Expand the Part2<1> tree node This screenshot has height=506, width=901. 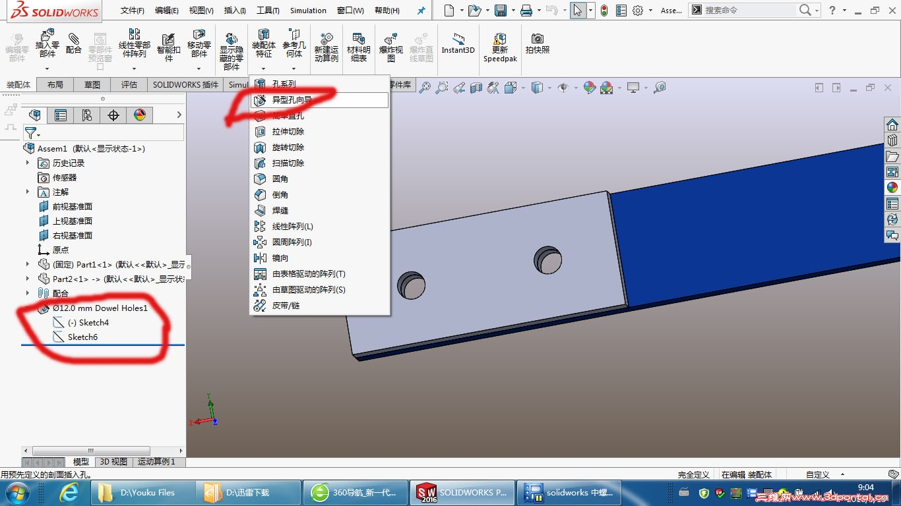click(x=28, y=279)
